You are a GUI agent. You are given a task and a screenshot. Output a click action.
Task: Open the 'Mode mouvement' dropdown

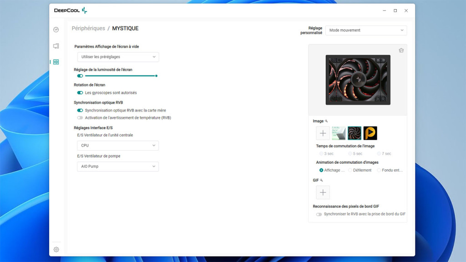pyautogui.click(x=366, y=30)
